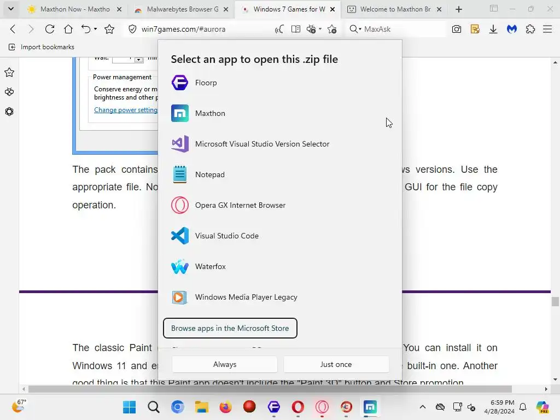
Task: Click Browse apps in the Microsoft Store
Action: pos(230,328)
